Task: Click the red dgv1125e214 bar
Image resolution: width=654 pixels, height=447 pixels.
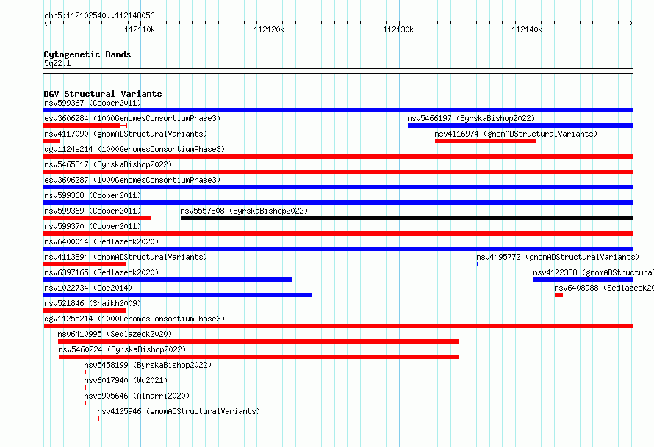Action: (x=338, y=326)
